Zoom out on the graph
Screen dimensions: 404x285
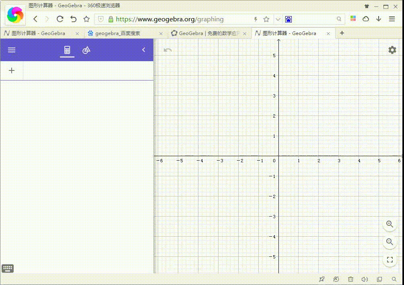[x=390, y=242]
